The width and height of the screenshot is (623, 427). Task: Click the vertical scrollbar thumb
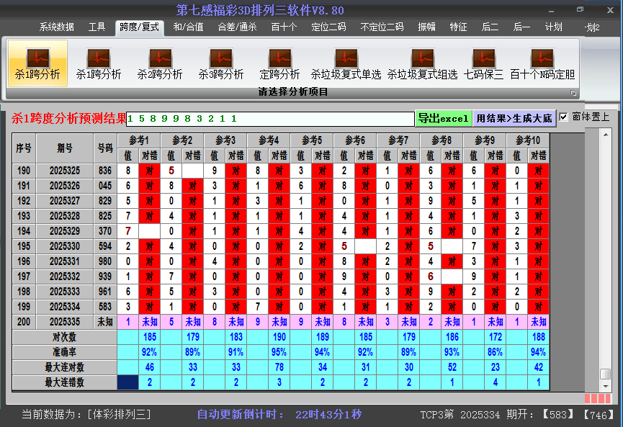[x=606, y=374]
